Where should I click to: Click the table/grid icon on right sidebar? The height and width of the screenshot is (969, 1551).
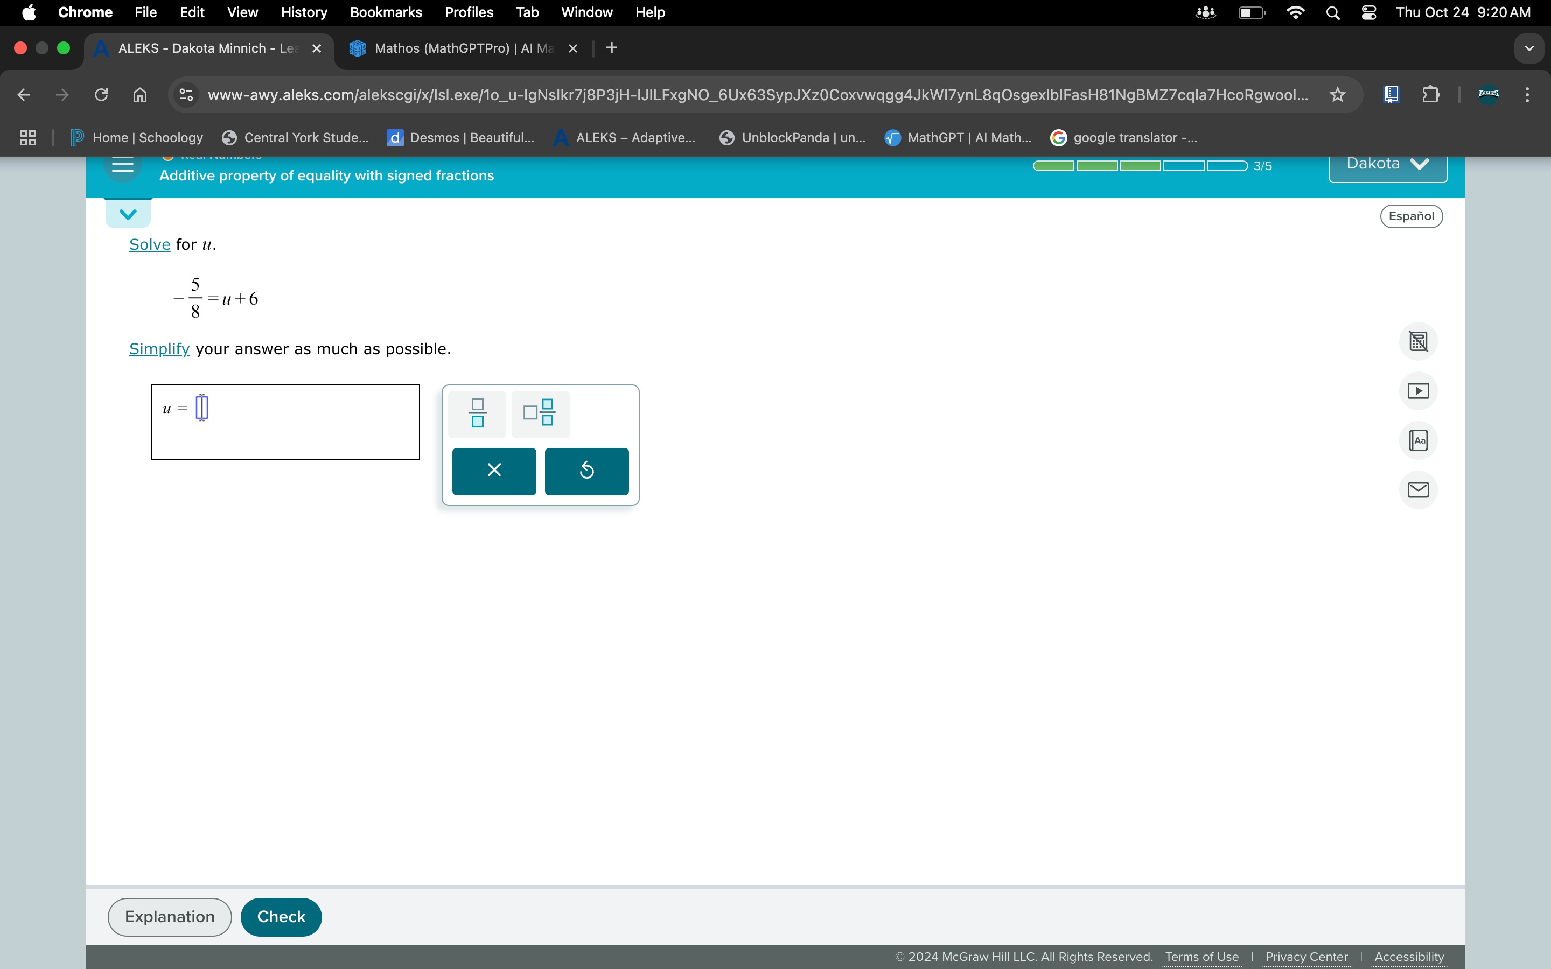tap(1418, 342)
